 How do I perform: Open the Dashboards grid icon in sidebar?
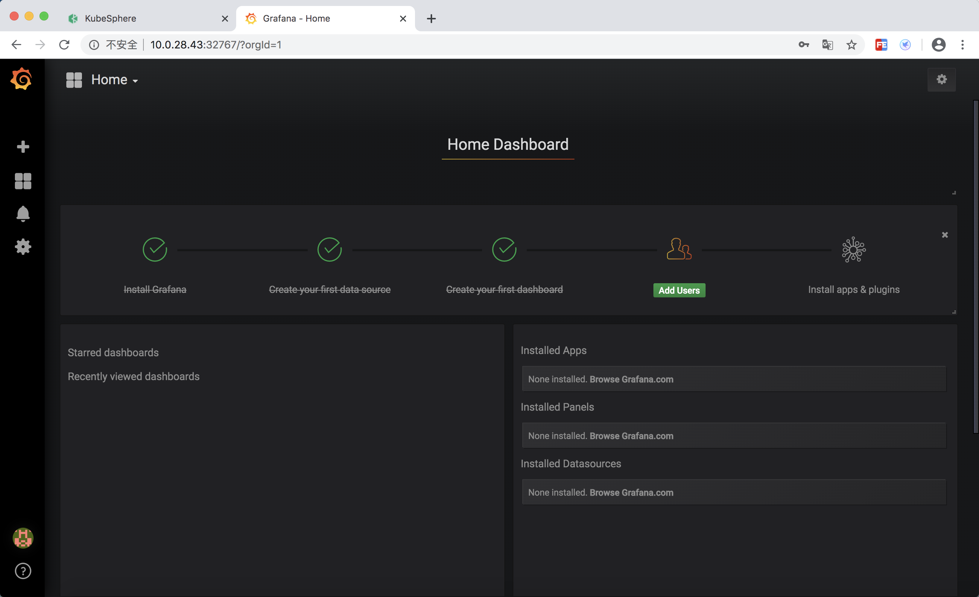pyautogui.click(x=23, y=181)
